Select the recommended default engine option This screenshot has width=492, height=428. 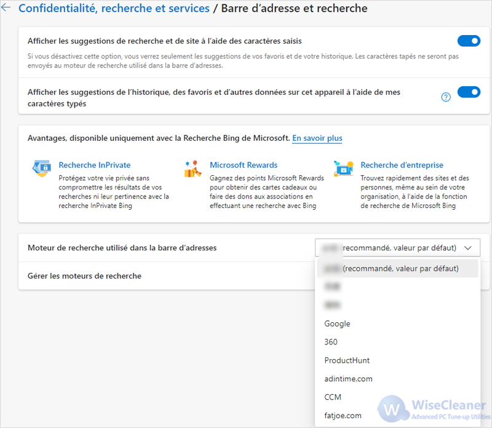click(x=397, y=268)
